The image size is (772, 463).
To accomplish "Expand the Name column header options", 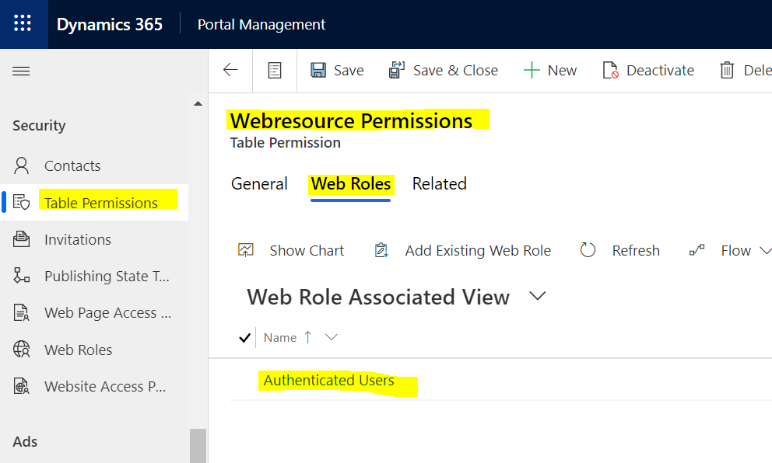I will pyautogui.click(x=332, y=337).
